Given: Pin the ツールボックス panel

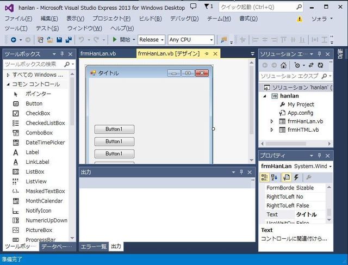Looking at the screenshot, I should 62,54.
